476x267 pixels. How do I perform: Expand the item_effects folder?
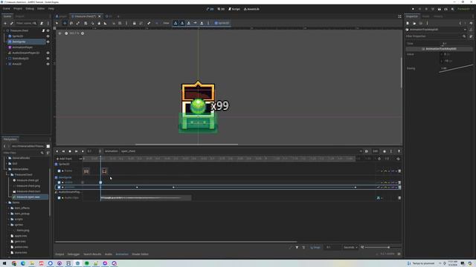[x=8, y=208]
